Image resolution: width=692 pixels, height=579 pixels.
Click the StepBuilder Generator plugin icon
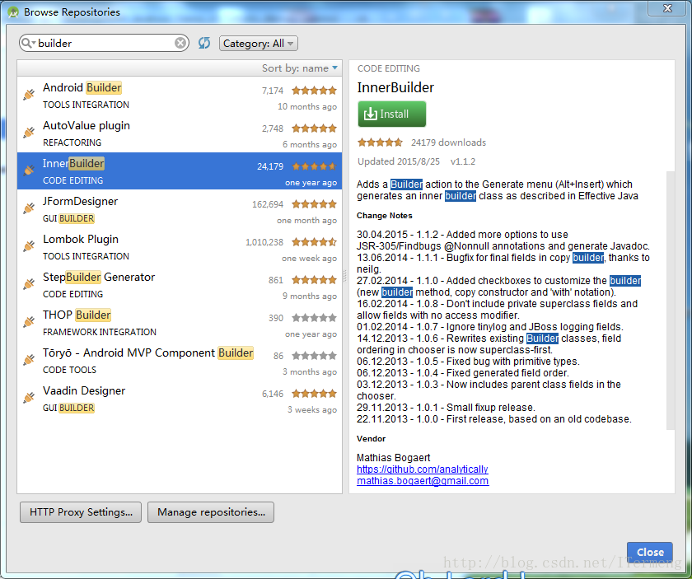pos(29,284)
